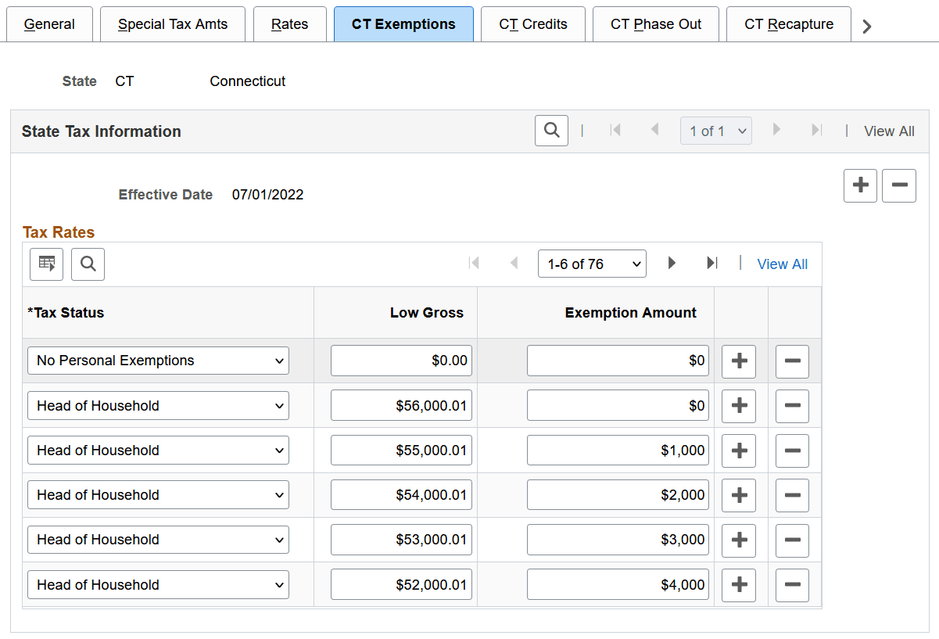Go to next rows in Tax Rates grid

point(672,264)
